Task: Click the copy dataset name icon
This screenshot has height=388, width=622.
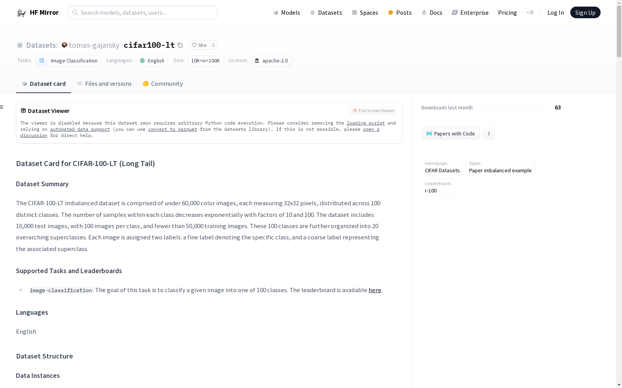Action: (180, 45)
